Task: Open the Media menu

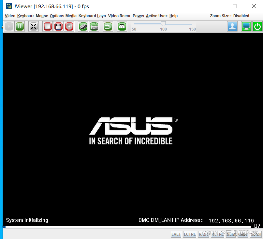Action: coord(71,16)
